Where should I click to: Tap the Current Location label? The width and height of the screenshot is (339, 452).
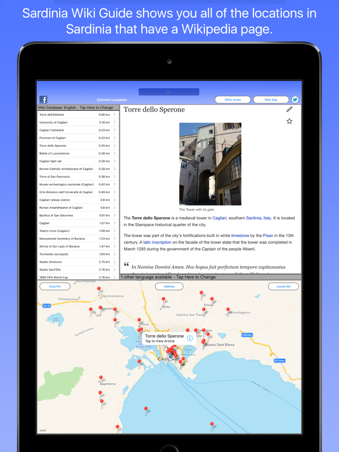(x=112, y=100)
